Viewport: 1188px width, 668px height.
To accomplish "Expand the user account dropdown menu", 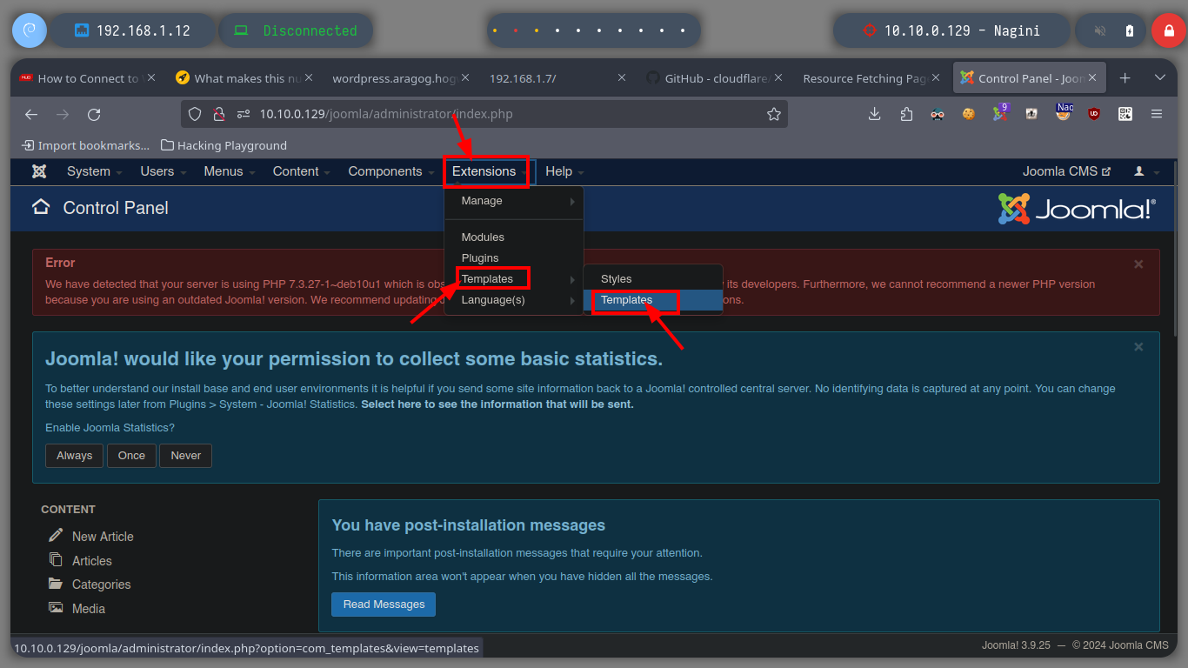I will (x=1146, y=172).
